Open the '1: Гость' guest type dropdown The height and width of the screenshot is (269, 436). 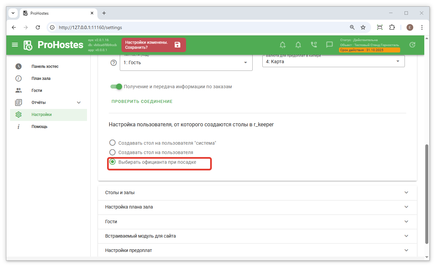(186, 63)
